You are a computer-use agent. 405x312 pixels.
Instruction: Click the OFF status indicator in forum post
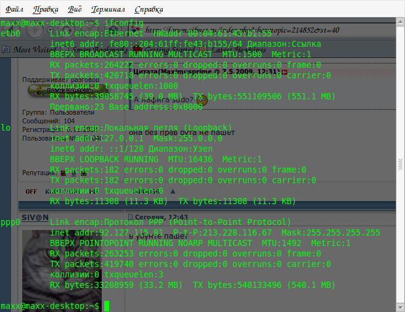31,192
